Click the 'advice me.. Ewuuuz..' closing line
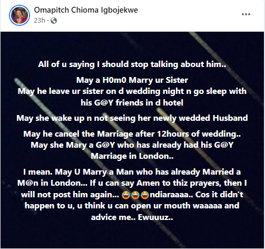Screen dimensions: 265x249 [132, 217]
